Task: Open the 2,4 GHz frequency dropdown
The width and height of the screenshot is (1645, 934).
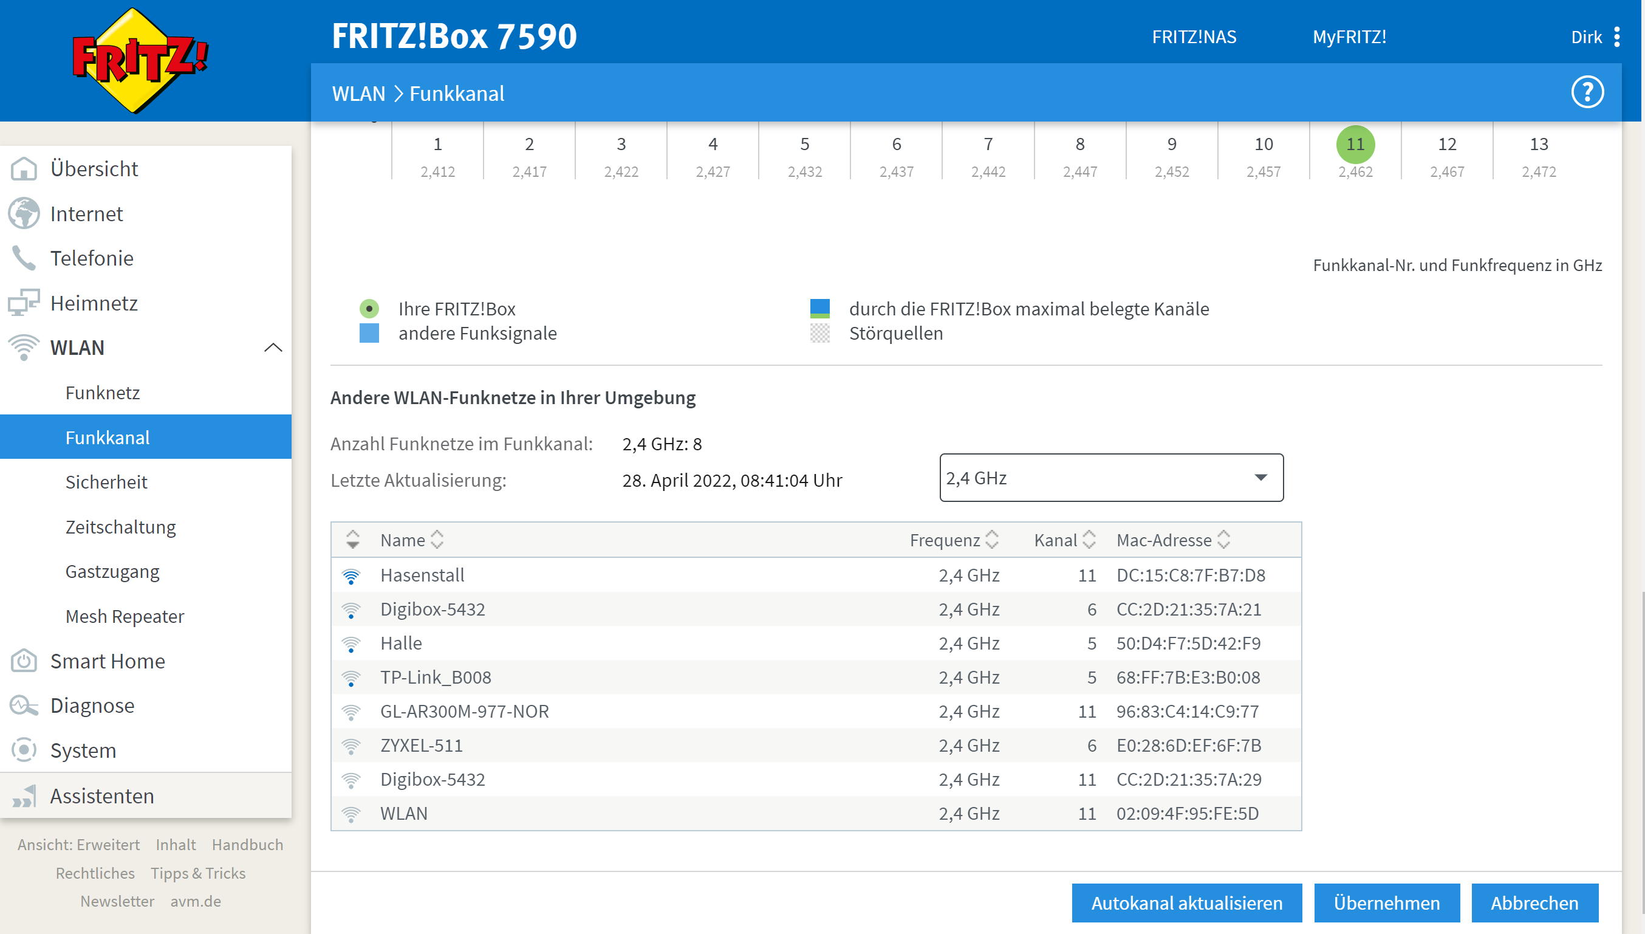Action: [1111, 478]
